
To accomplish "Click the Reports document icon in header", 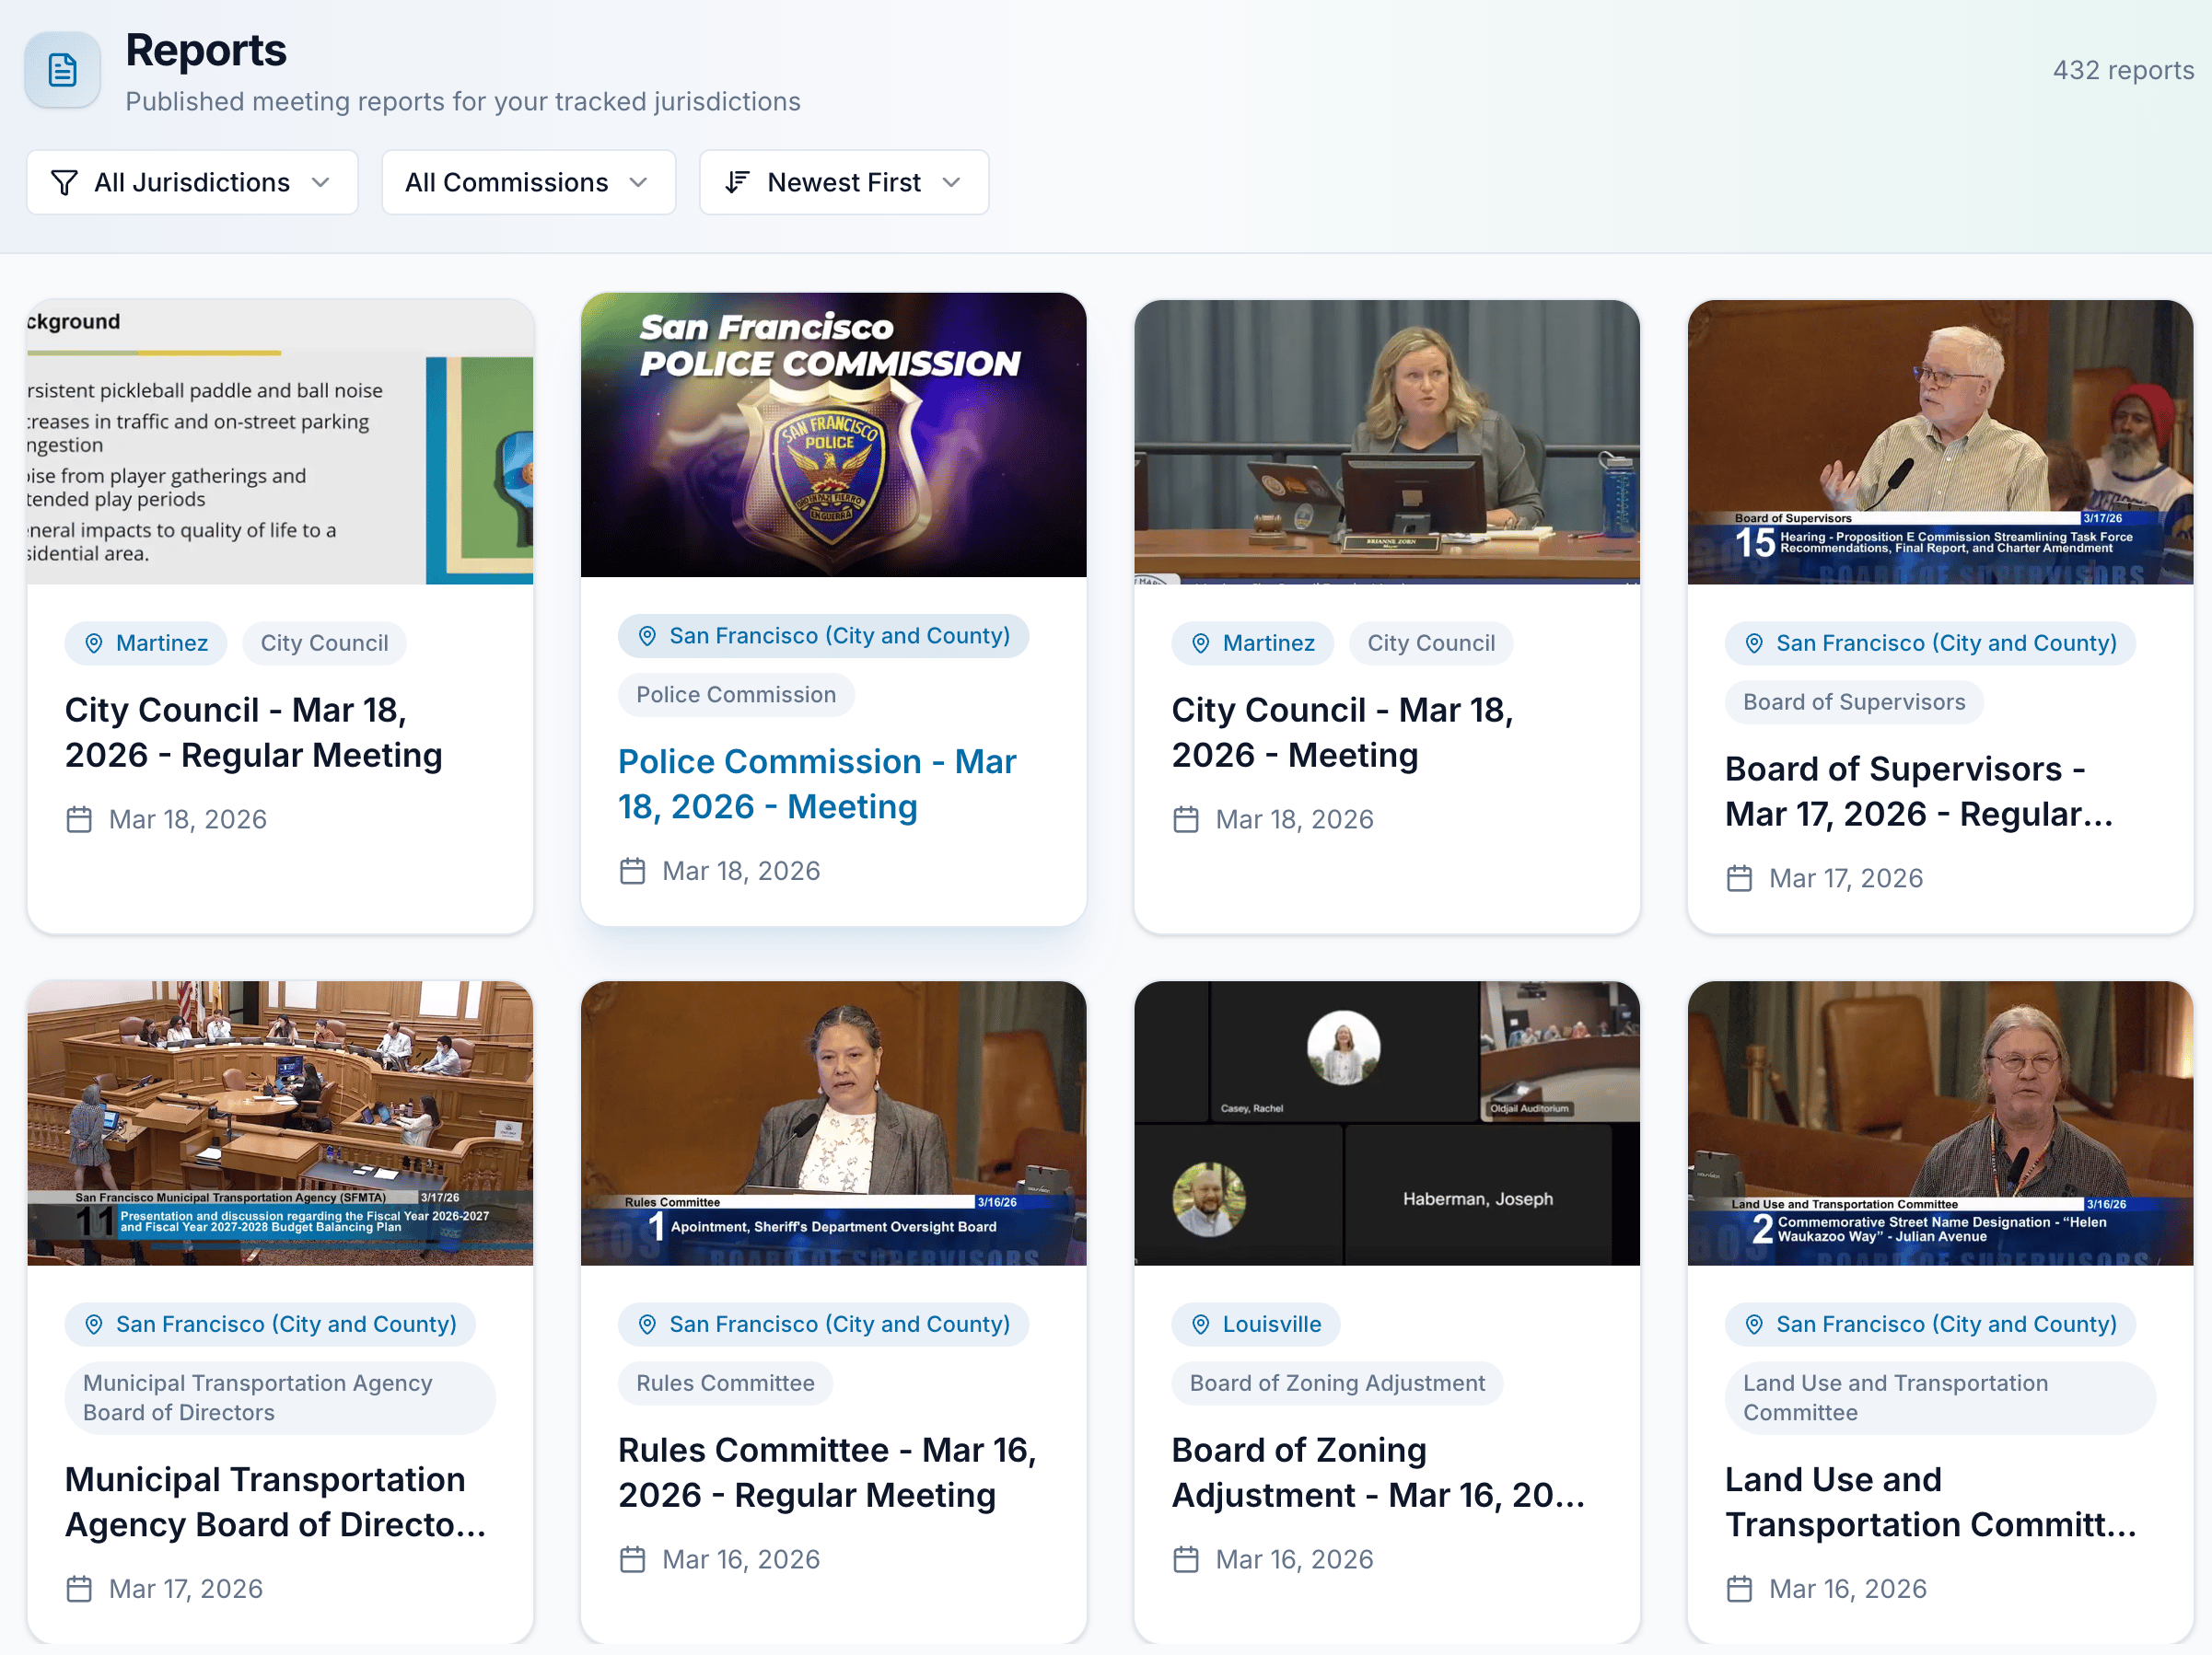I will tap(62, 70).
